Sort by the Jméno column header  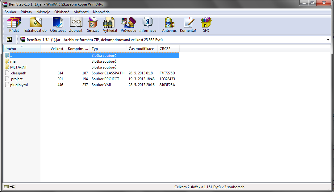[22, 48]
